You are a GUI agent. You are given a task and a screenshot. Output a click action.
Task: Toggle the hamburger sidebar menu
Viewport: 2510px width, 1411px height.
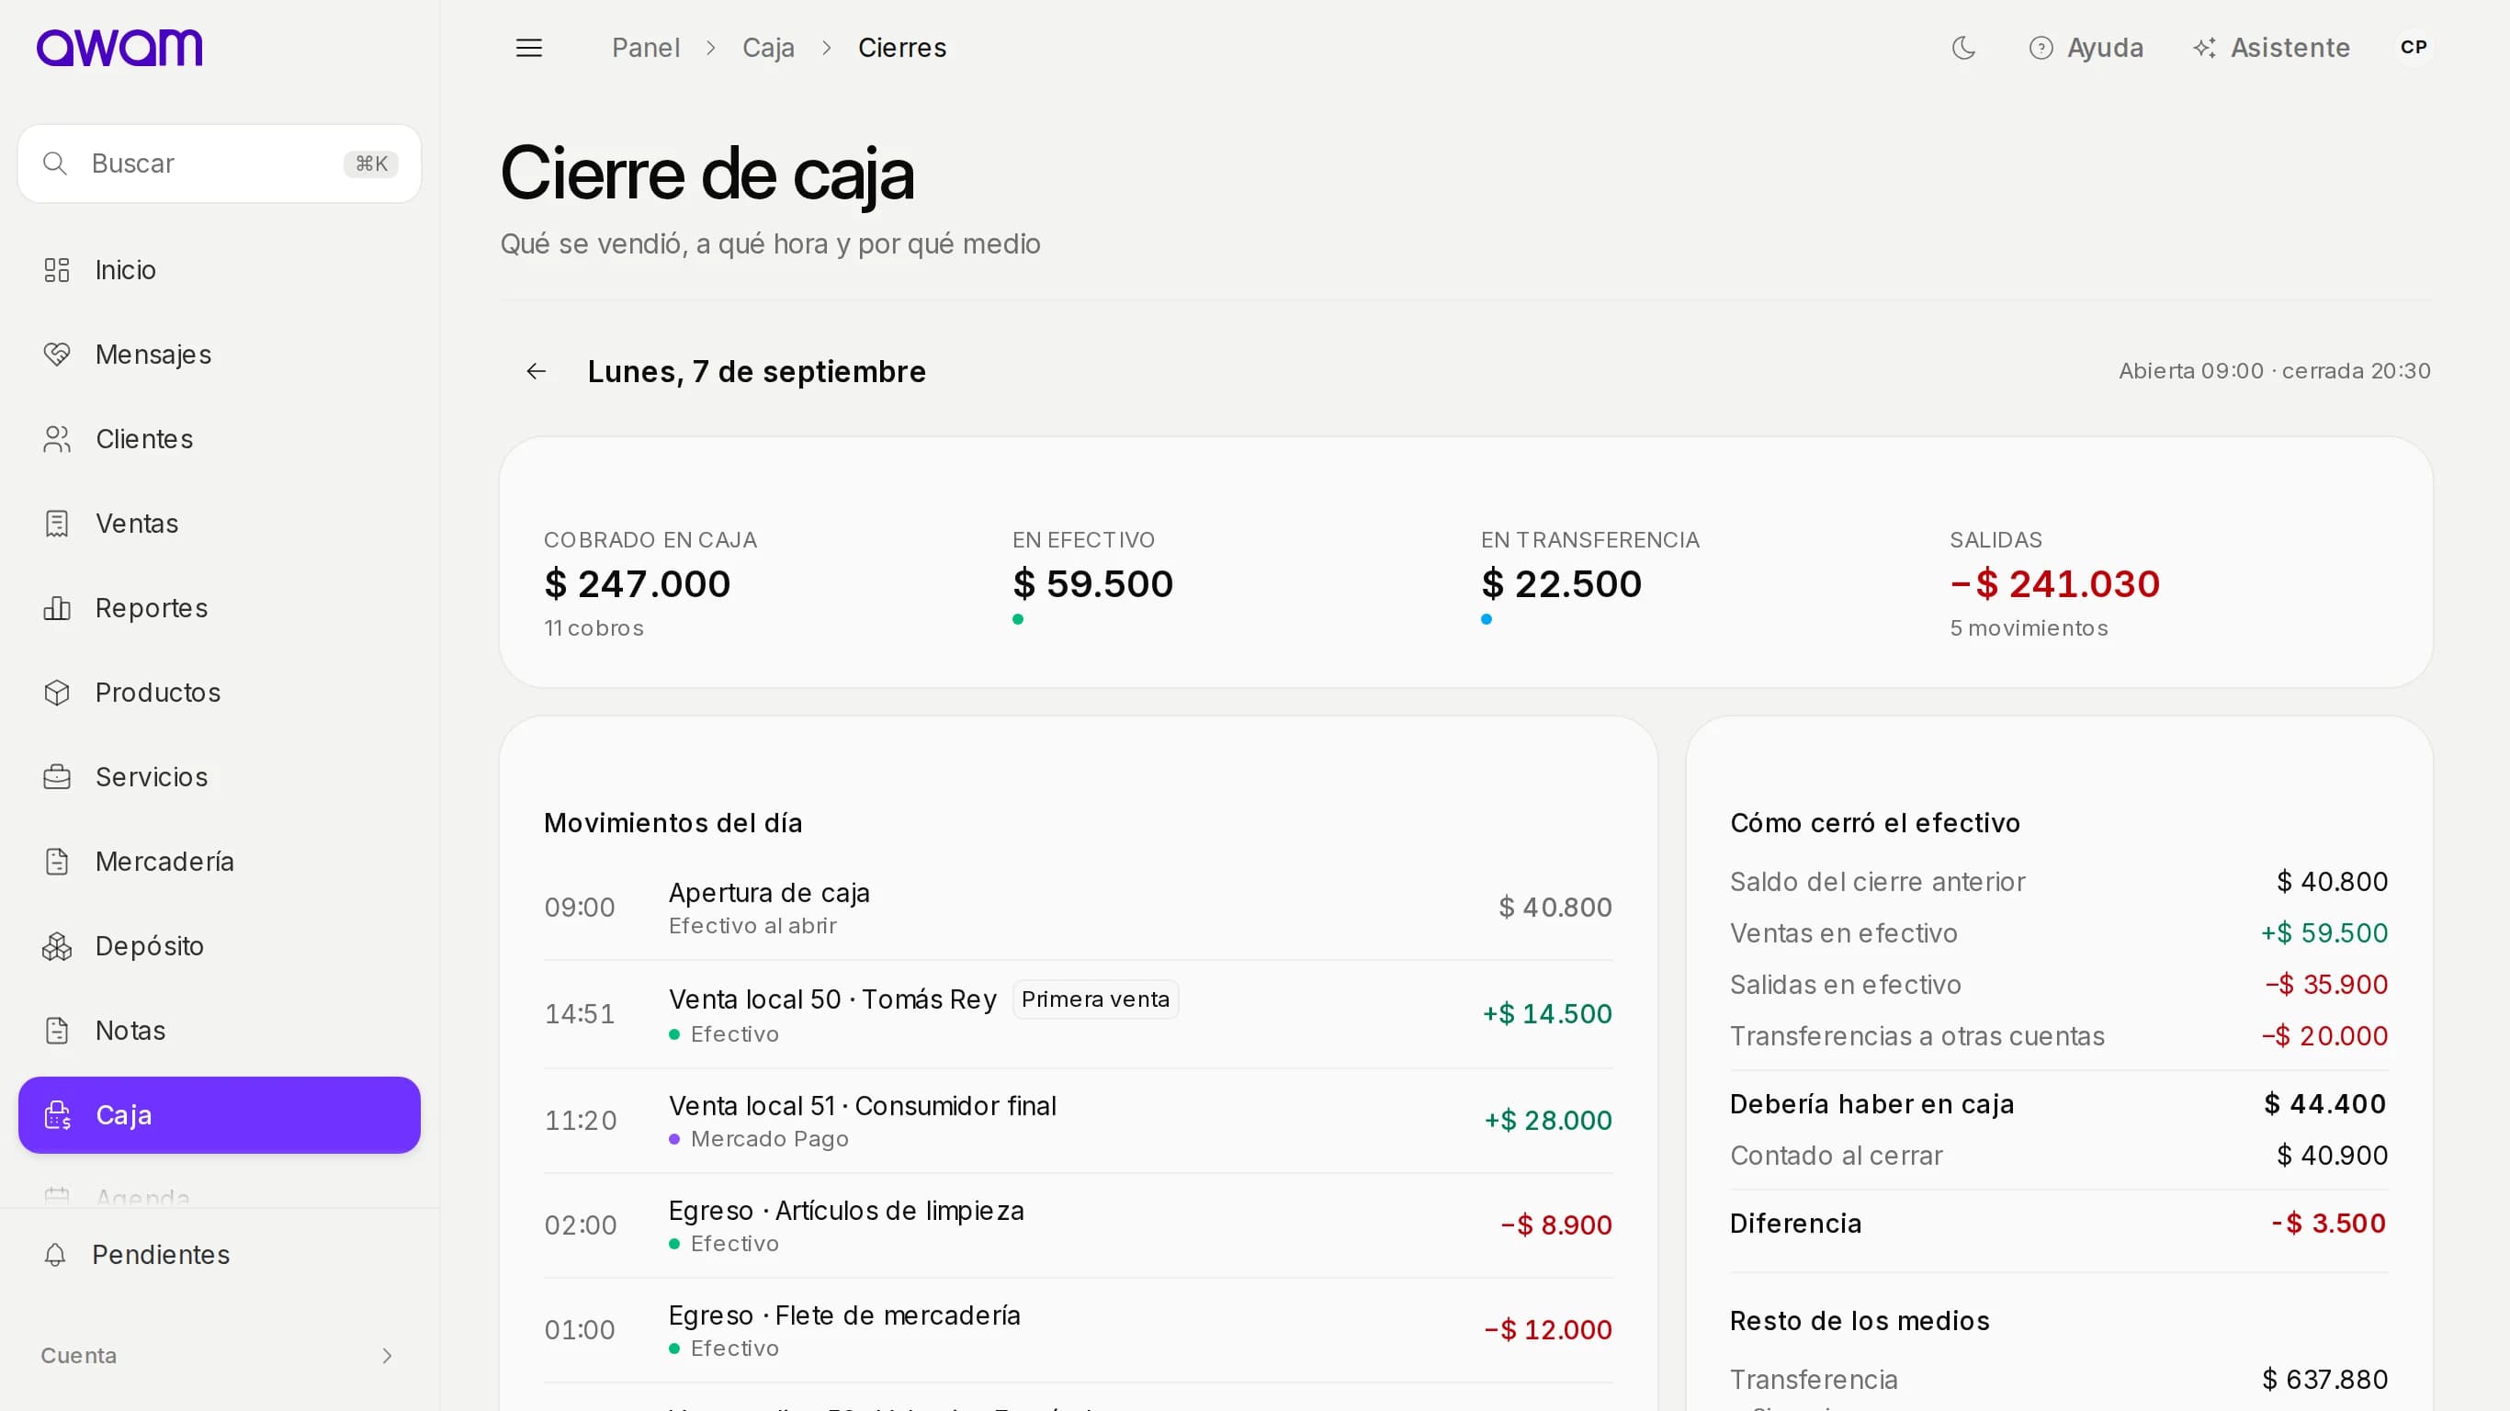pos(528,48)
